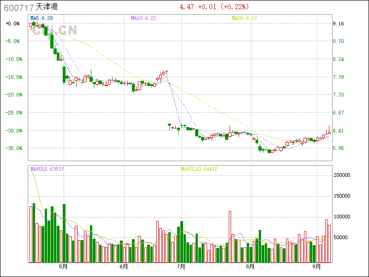Jump to the 8月 date marker
This screenshot has width=369, height=277.
(x=250, y=267)
